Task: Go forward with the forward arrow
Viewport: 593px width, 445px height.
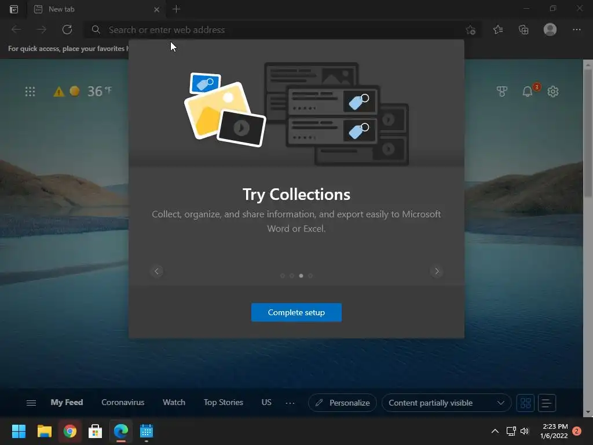Action: pyautogui.click(x=42, y=30)
